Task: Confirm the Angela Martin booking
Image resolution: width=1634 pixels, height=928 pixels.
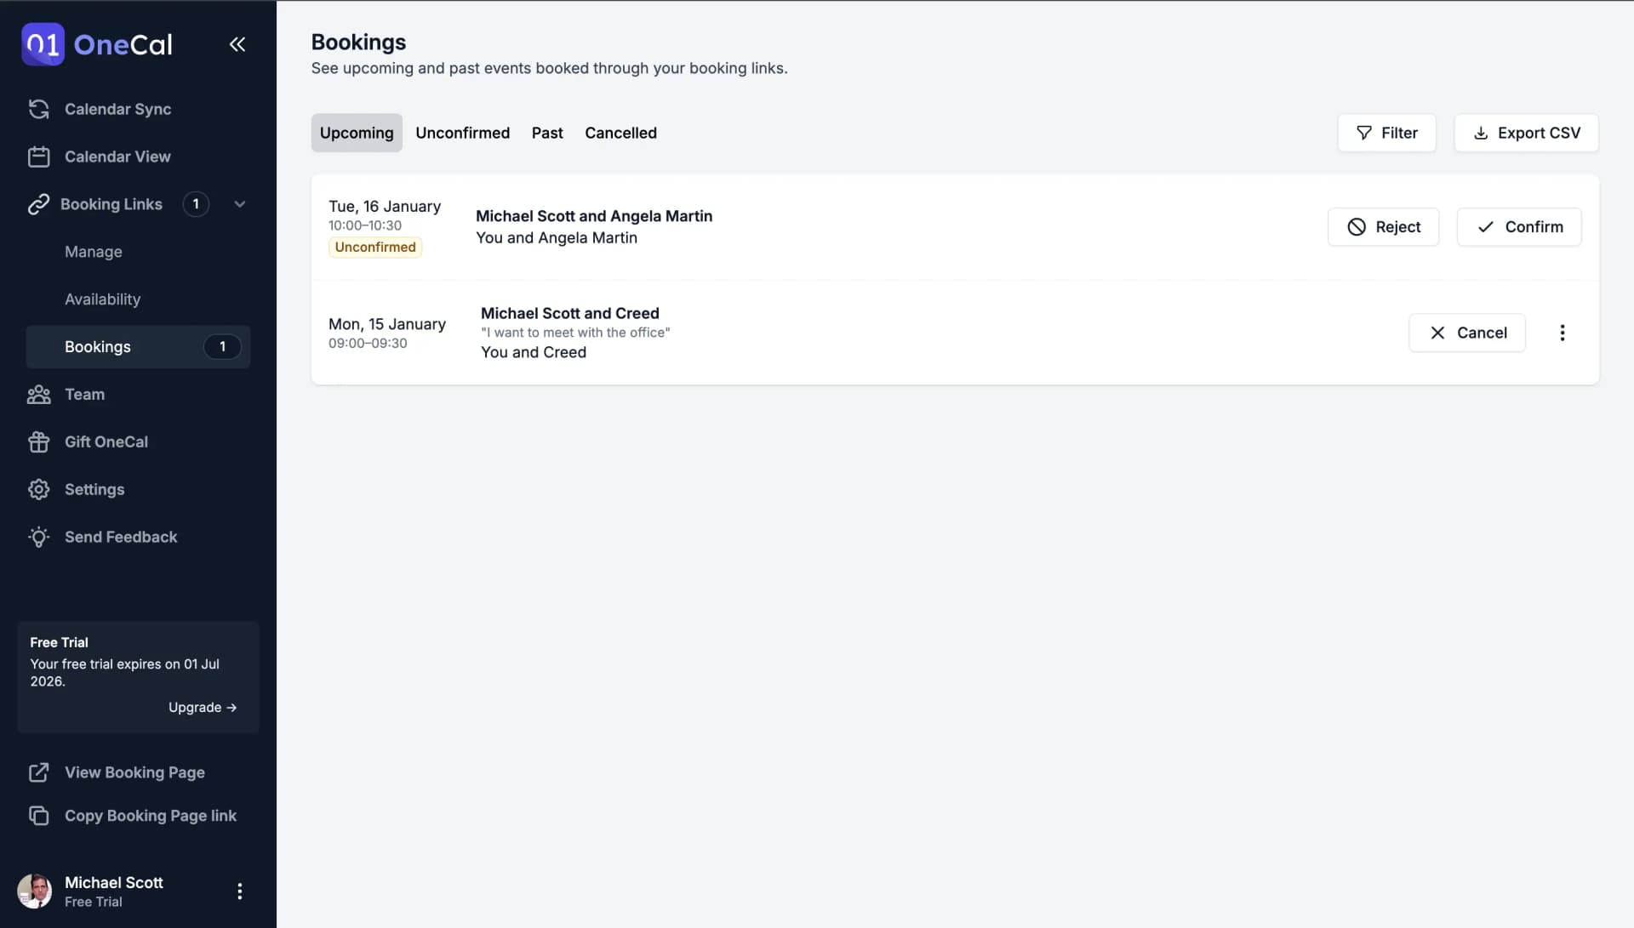Action: click(x=1519, y=227)
